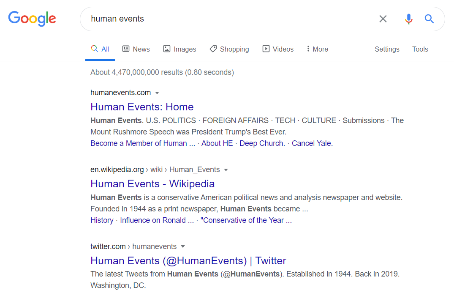Open Human Events: Home result

tap(142, 107)
